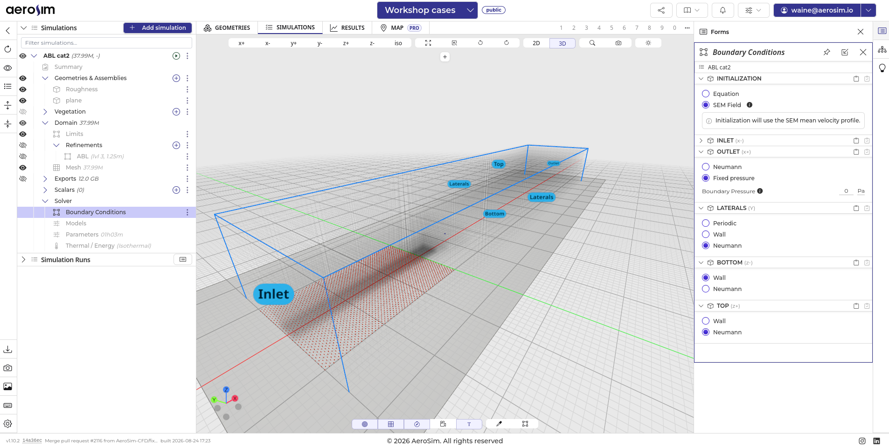Select Wall for Laterals
This screenshot has width=889, height=447.
pyautogui.click(x=706, y=235)
